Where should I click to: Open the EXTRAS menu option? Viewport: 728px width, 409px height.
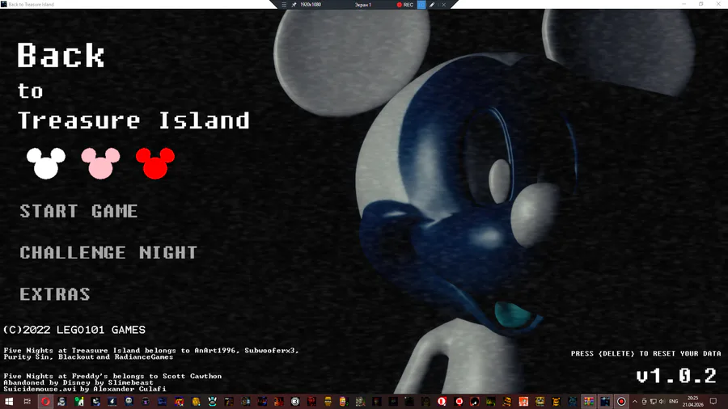(55, 294)
